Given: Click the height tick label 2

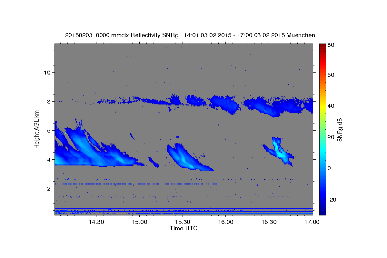Looking at the screenshot, I should tap(49, 189).
